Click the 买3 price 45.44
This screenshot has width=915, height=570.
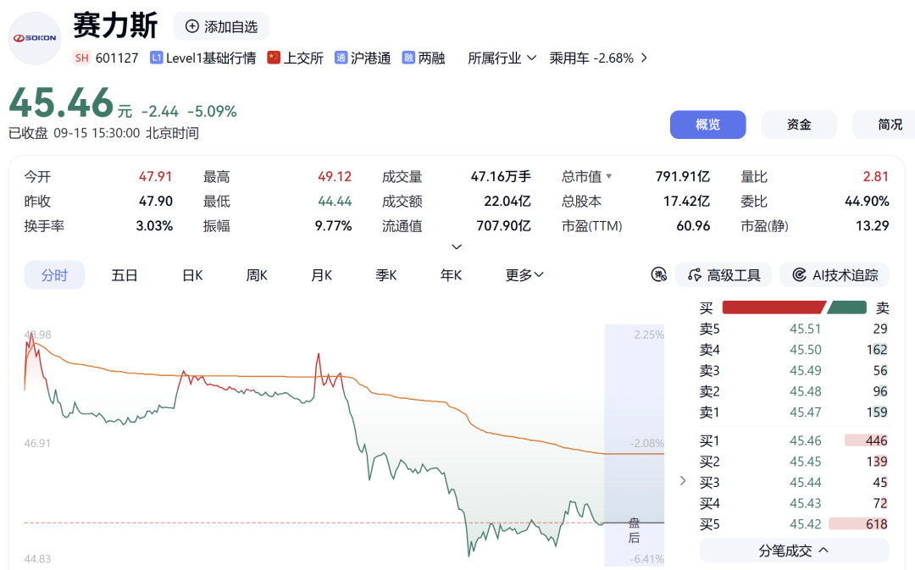(806, 483)
